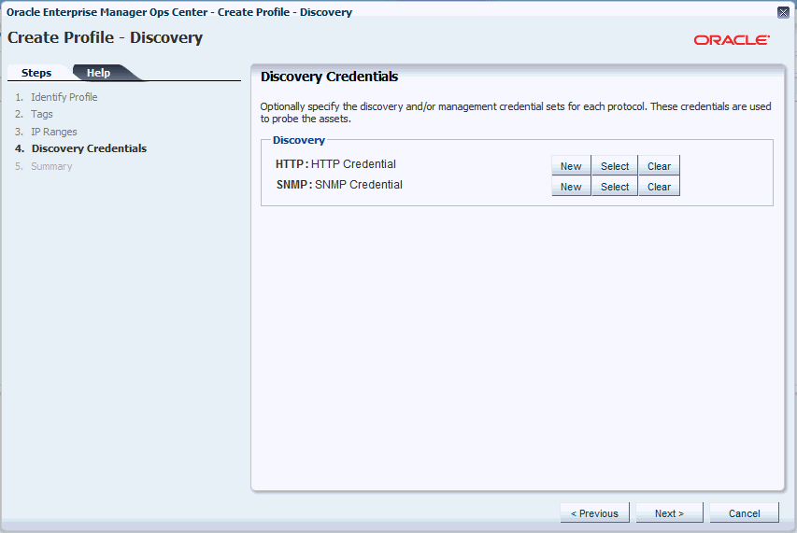This screenshot has width=797, height=533.
Task: Create a New HTTP credential
Action: point(571,166)
